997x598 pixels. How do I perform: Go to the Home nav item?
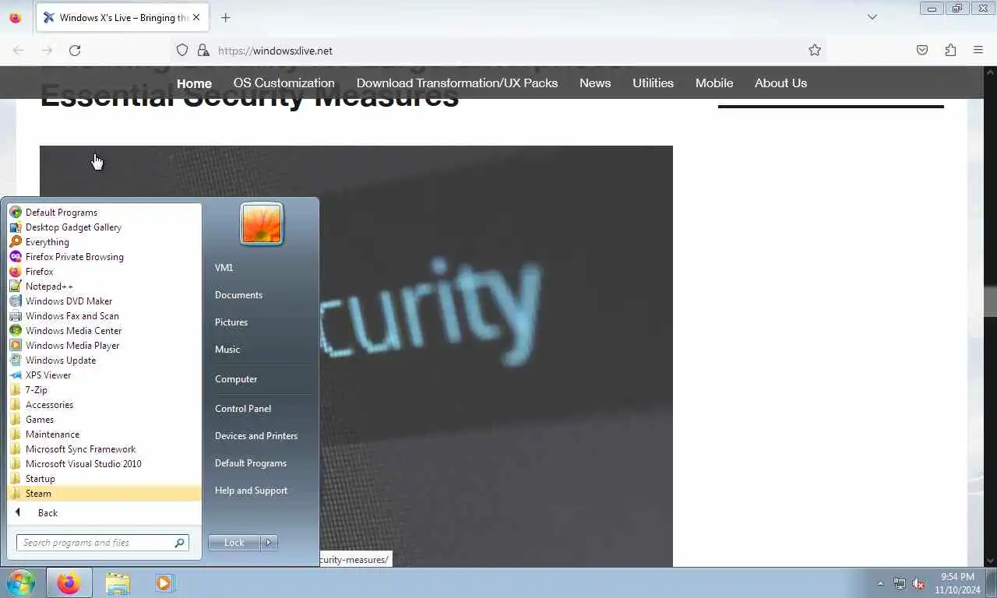tap(194, 83)
